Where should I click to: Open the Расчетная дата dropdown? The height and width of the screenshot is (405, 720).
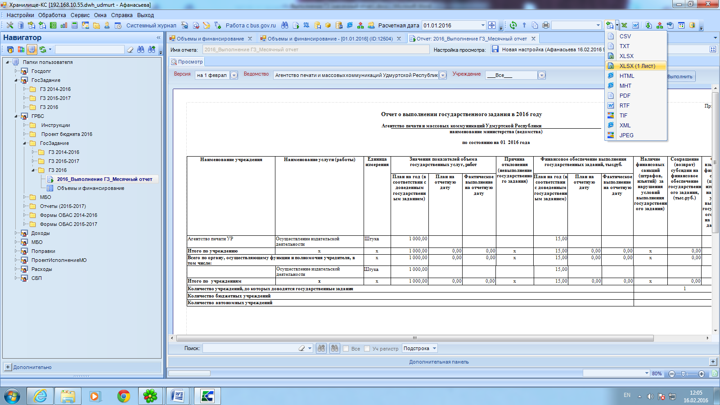[x=483, y=26]
